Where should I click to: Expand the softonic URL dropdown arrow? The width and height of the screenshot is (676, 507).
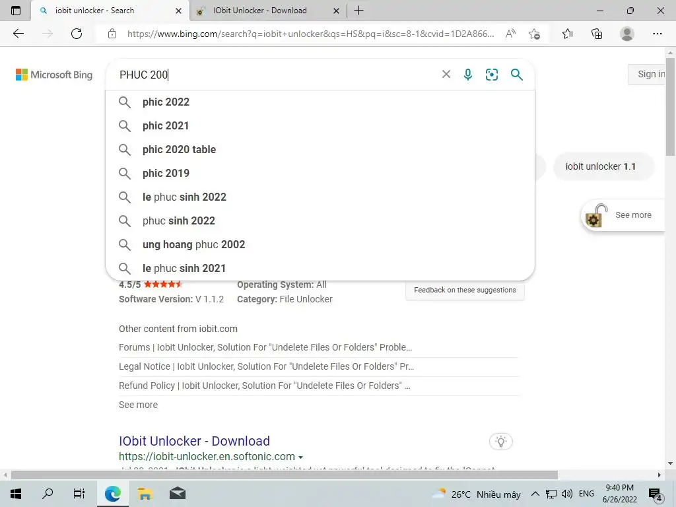click(x=301, y=457)
